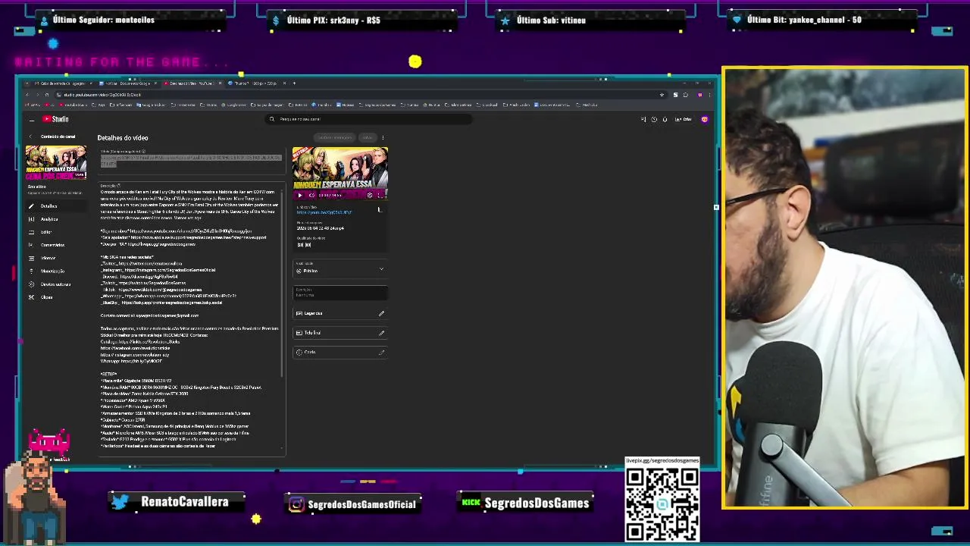Screen dimensions: 970x546
Task: Click the Desfazer alterações button
Action: click(x=334, y=137)
